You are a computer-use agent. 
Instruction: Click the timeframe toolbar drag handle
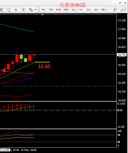(x=39, y=10)
